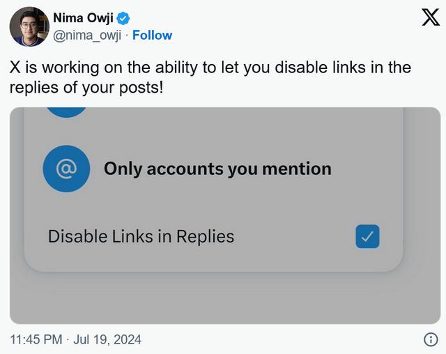Open the tweet info icon
The height and width of the screenshot is (354, 446).
pyautogui.click(x=431, y=339)
